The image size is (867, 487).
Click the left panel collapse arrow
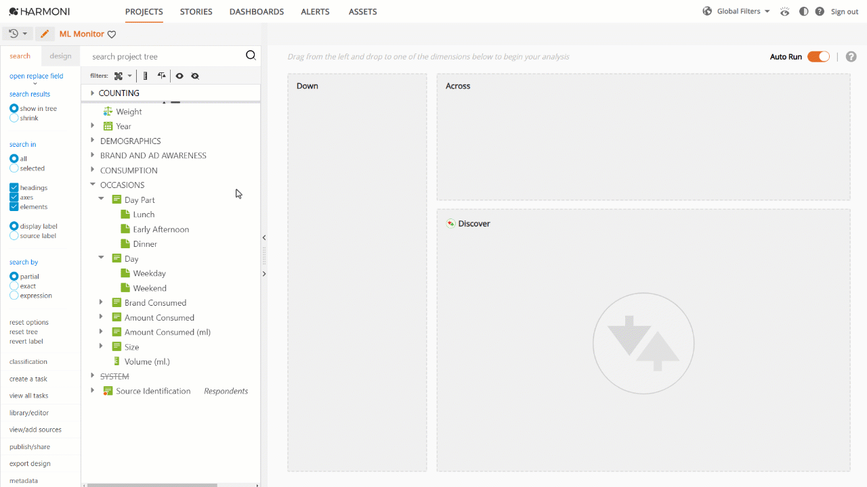(264, 237)
